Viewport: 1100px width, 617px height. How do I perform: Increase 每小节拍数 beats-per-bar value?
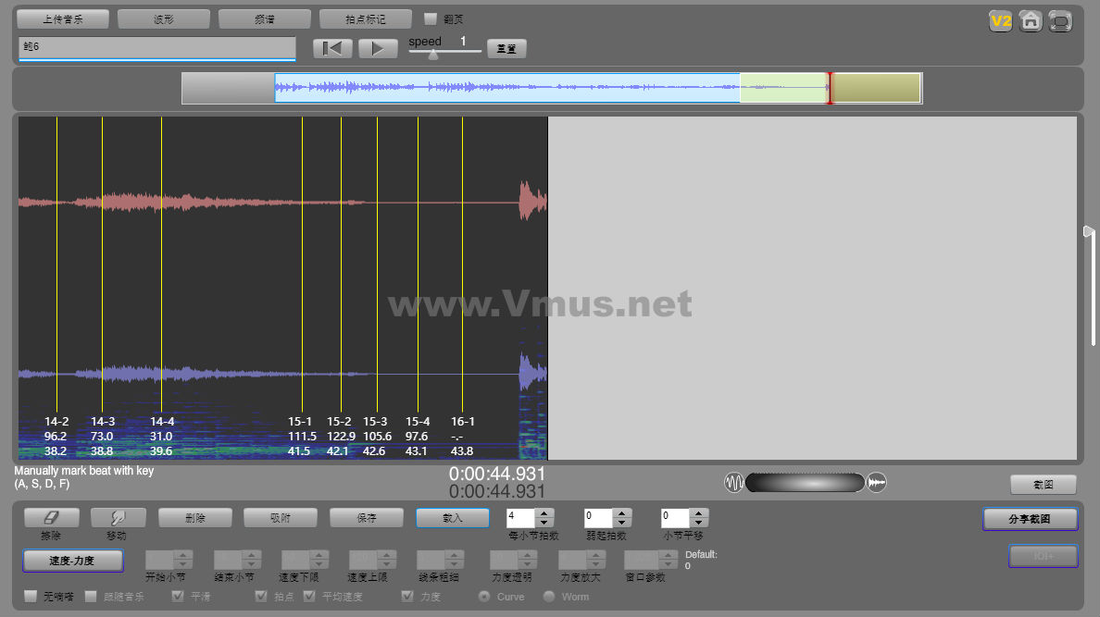pyautogui.click(x=544, y=513)
